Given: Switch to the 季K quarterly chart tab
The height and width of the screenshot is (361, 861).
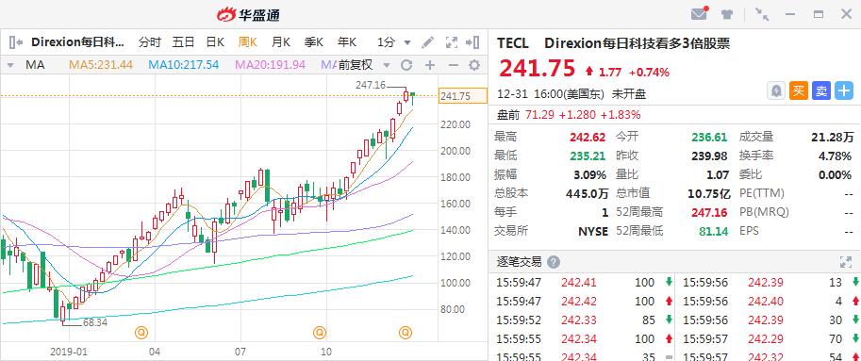Looking at the screenshot, I should coord(313,42).
